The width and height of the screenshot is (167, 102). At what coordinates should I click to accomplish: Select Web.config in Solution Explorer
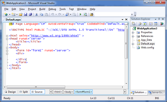click(x=147, y=48)
